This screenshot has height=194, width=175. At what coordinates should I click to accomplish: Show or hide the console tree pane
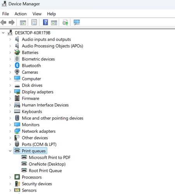click(23, 22)
